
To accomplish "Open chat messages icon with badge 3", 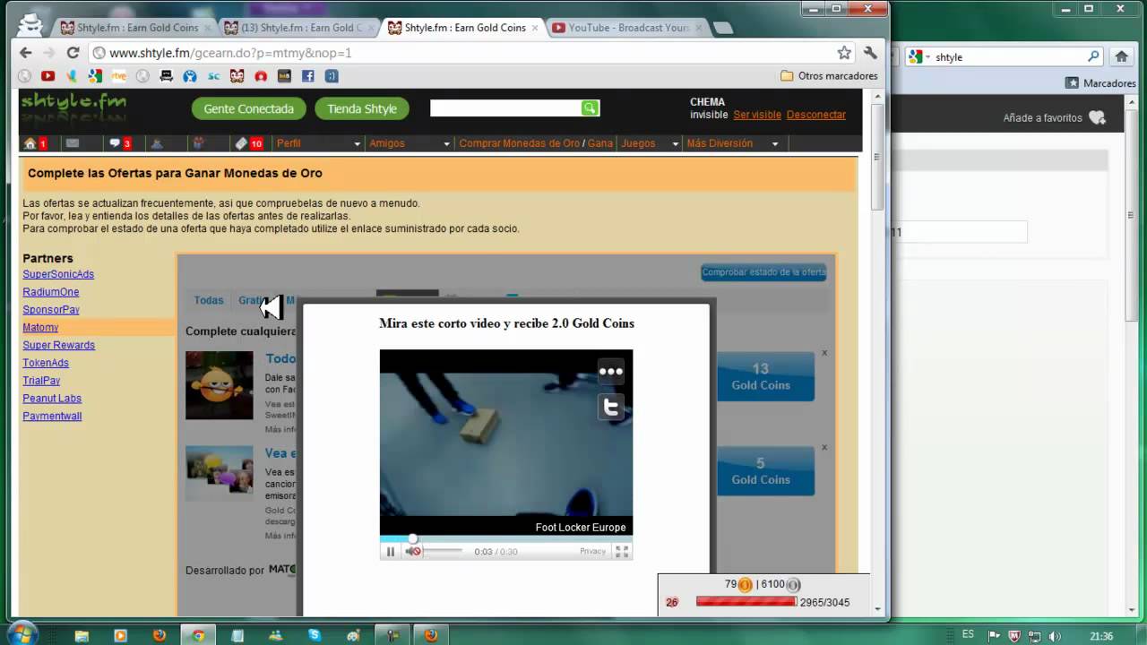I will pos(115,143).
